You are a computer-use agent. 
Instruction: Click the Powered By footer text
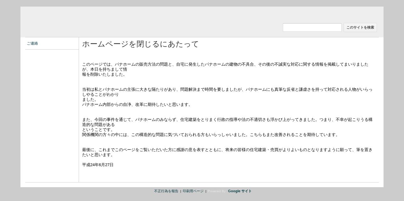coord(217,191)
